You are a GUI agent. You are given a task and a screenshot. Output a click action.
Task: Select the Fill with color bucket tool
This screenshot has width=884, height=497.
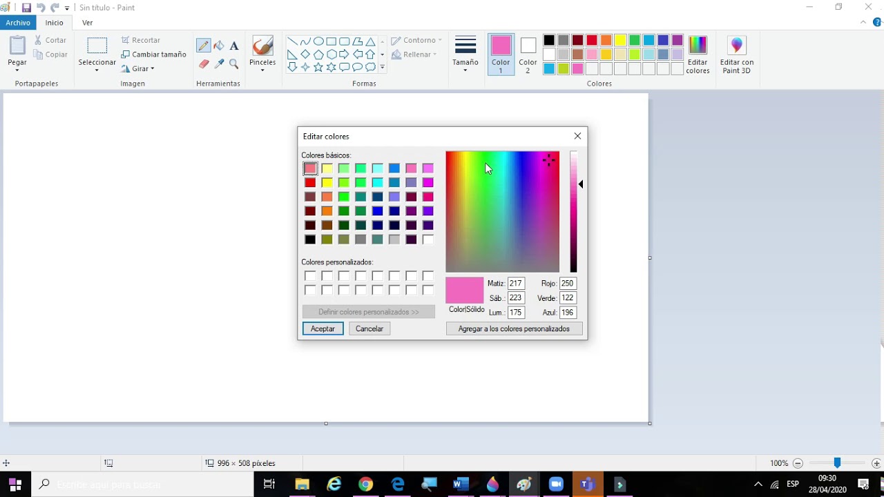[x=219, y=46]
